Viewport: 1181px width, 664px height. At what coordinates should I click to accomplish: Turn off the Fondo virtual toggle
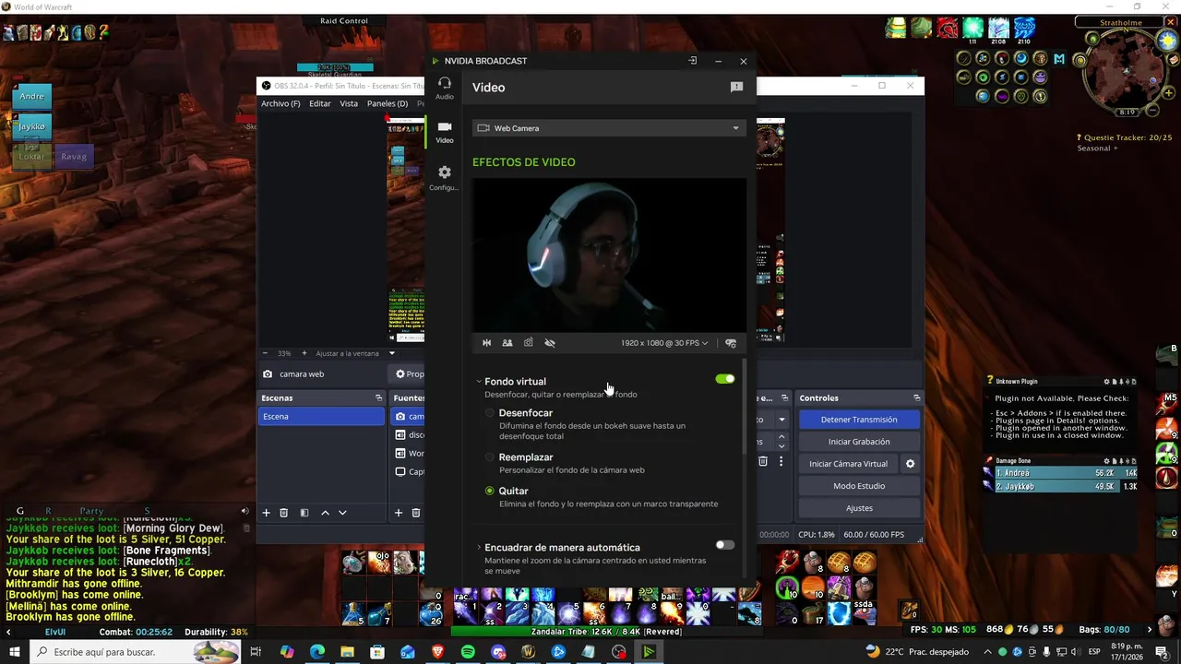tap(725, 379)
